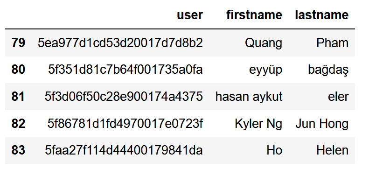
Task: Click the firstname column header
Action: click(254, 15)
